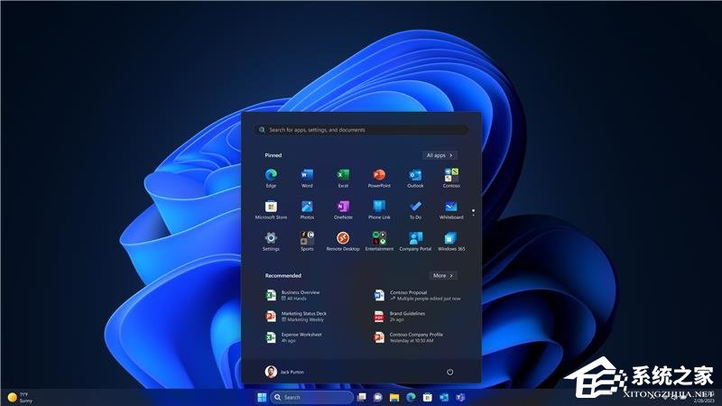Expand the All apps list
The width and height of the screenshot is (722, 406).
[440, 155]
